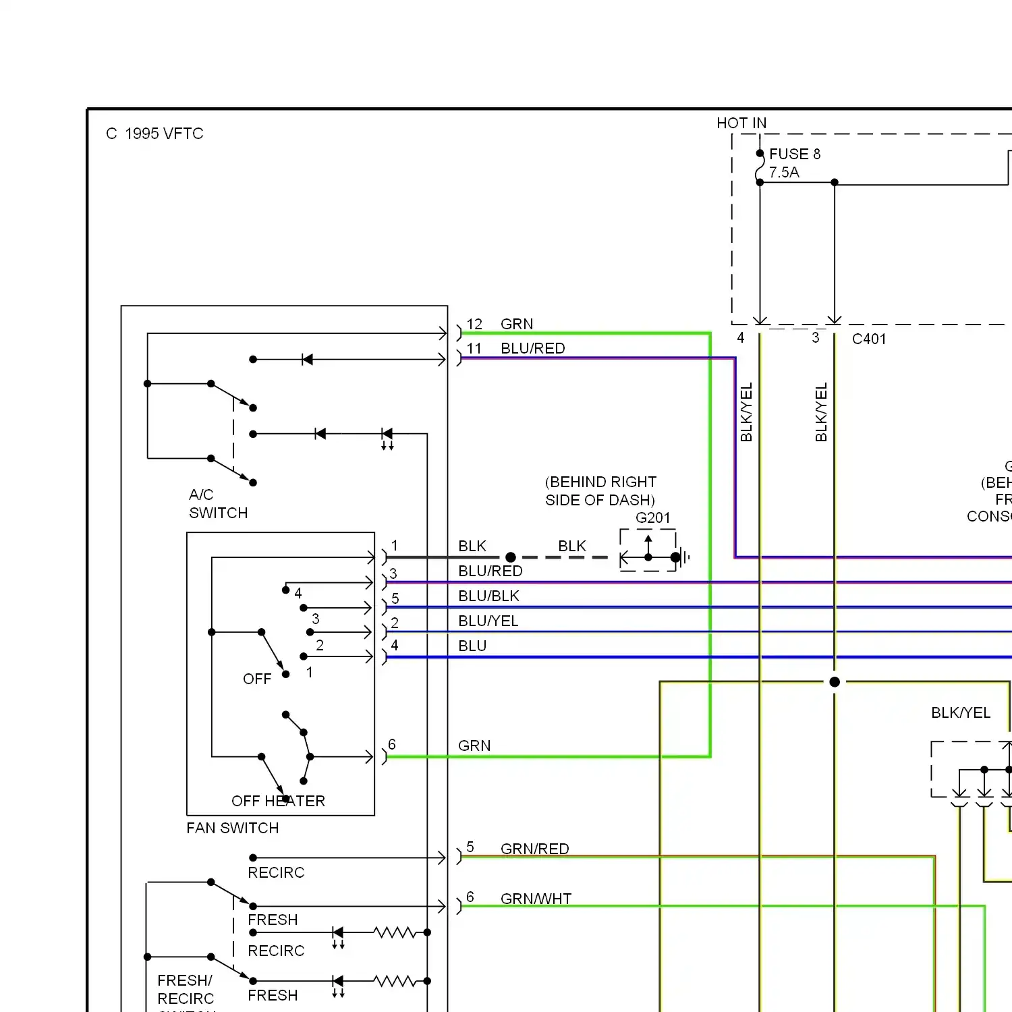Click the "FUSE 8" label

[x=795, y=154]
